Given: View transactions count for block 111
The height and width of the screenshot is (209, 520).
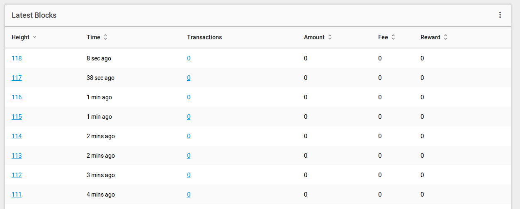Looking at the screenshot, I should 189,195.
